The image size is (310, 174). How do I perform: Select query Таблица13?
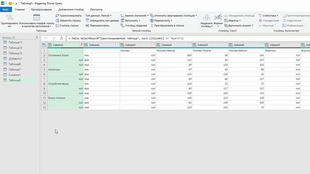point(15,53)
